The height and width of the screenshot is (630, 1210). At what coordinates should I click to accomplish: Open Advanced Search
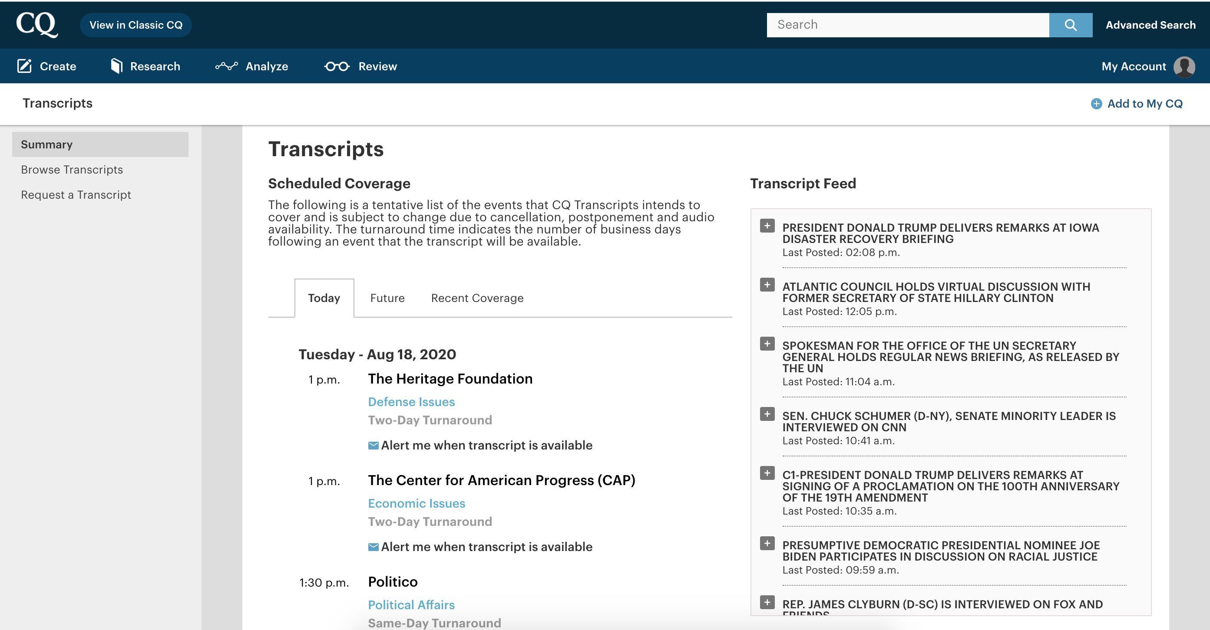coord(1150,25)
